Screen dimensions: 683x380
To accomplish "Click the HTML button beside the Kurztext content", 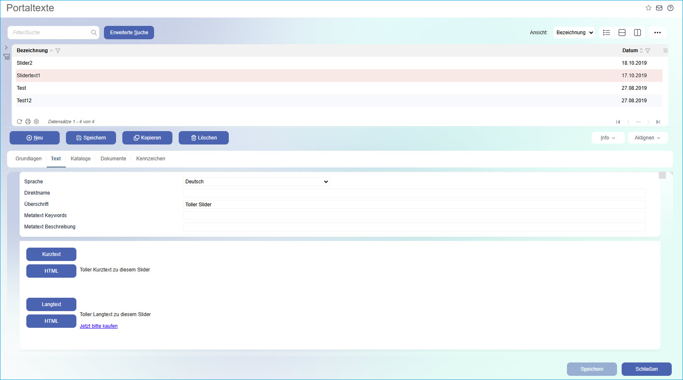I will (51, 271).
